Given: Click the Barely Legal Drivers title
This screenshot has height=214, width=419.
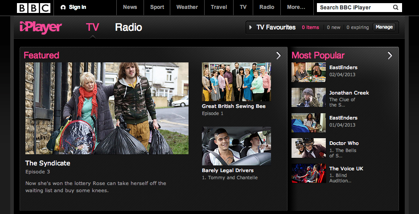Looking at the screenshot, I should click(x=228, y=170).
